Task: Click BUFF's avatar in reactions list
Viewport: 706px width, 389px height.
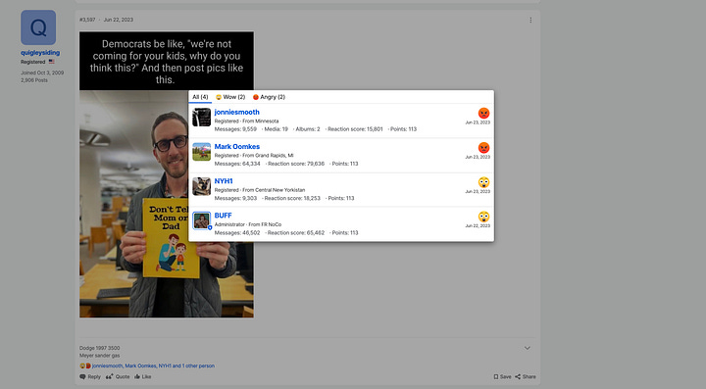Action: (x=201, y=220)
